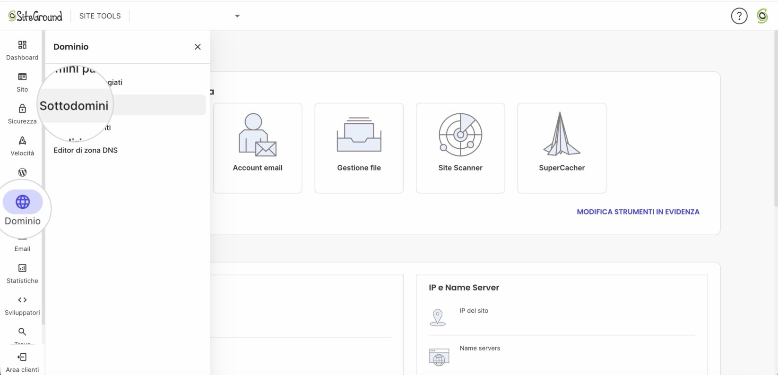The height and width of the screenshot is (375, 778).
Task: Click the SiteGround logo
Action: [35, 16]
